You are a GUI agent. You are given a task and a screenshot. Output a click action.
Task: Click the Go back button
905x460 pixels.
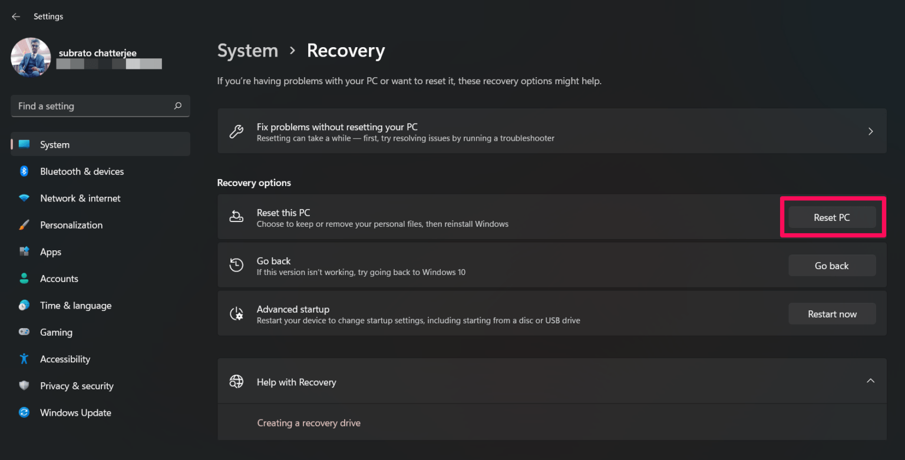tap(832, 265)
